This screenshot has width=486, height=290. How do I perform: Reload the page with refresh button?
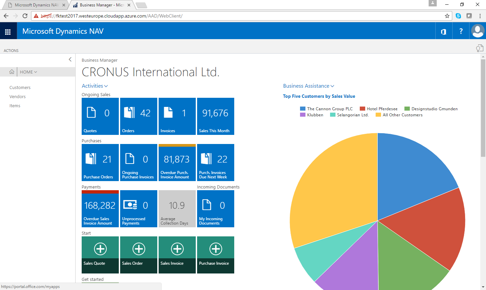point(25,16)
